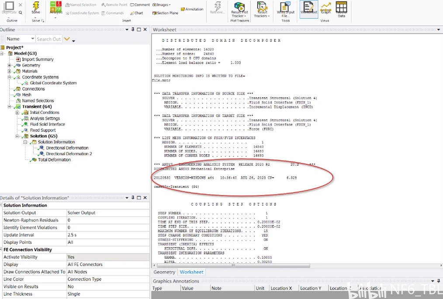Collapse the Coordinate Systems node

(9, 77)
